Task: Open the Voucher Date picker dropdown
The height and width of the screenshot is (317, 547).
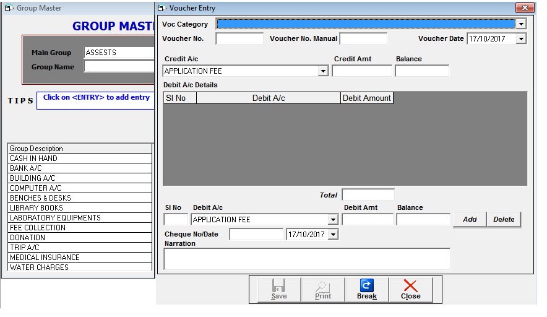Action: click(520, 38)
